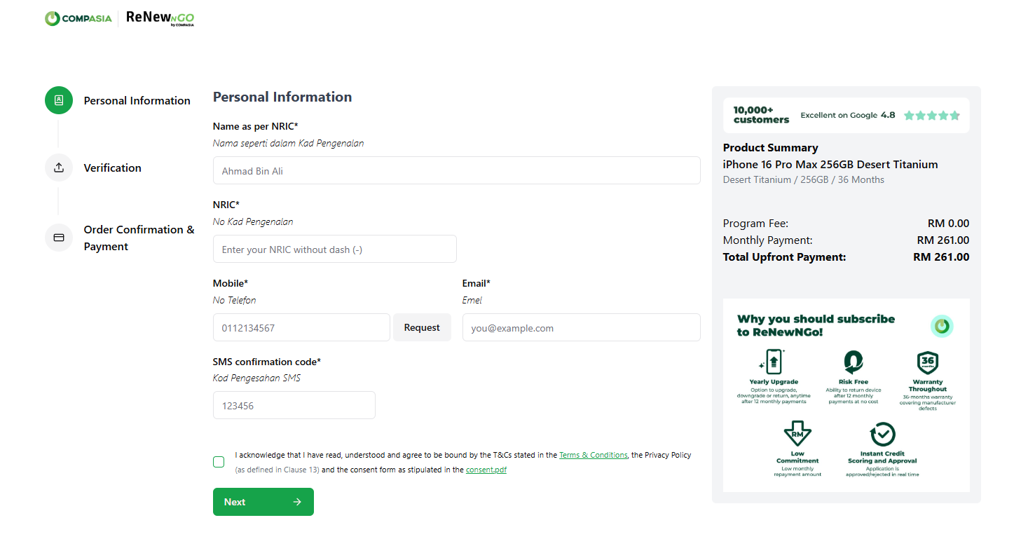Select Order Confirmation & Payment step label
1035x553 pixels.
point(139,238)
